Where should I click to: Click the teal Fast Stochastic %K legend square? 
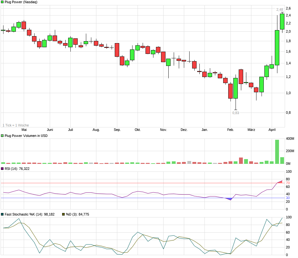(3, 214)
